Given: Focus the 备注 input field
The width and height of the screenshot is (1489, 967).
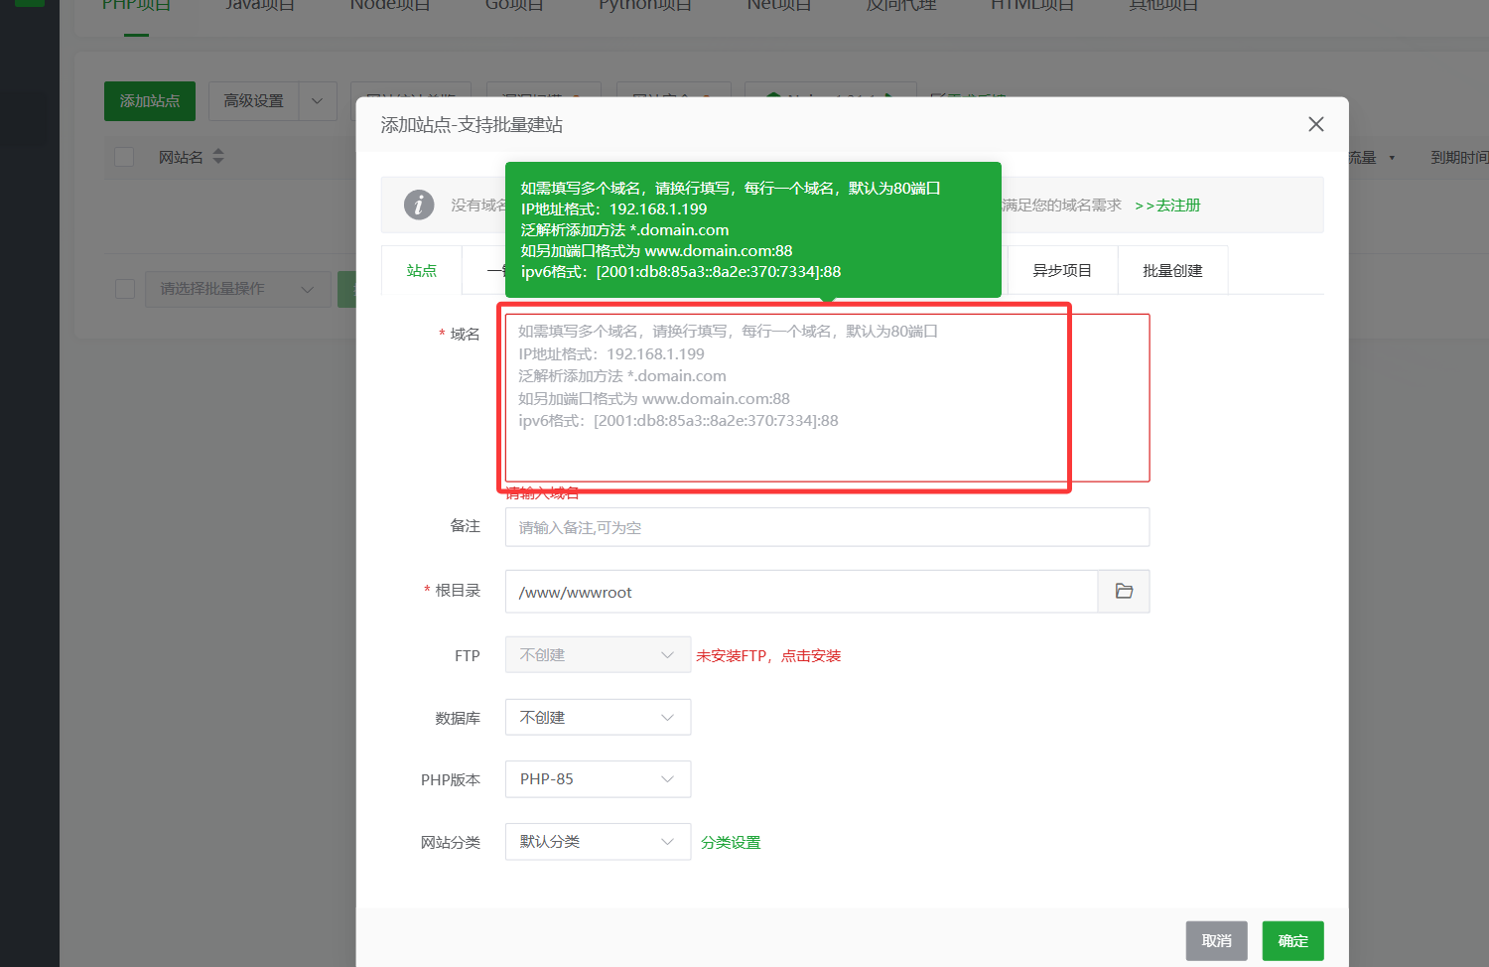Looking at the screenshot, I should pyautogui.click(x=827, y=527).
